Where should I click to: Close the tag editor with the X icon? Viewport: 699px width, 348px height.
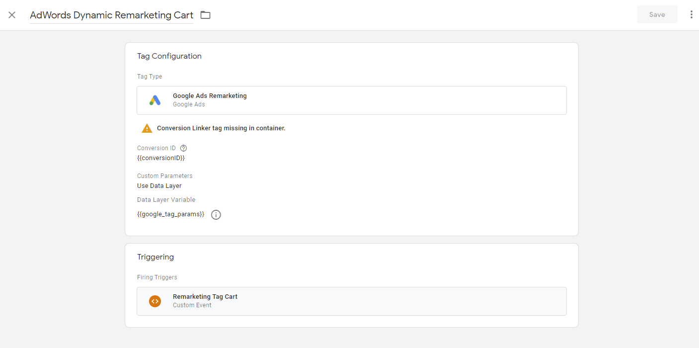(x=12, y=15)
